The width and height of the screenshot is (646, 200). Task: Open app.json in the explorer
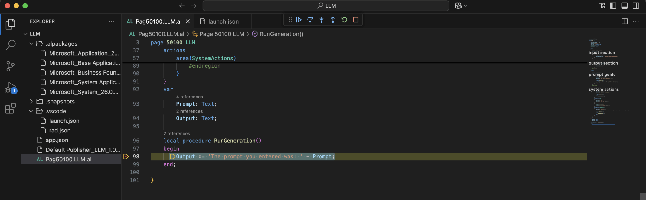[57, 140]
